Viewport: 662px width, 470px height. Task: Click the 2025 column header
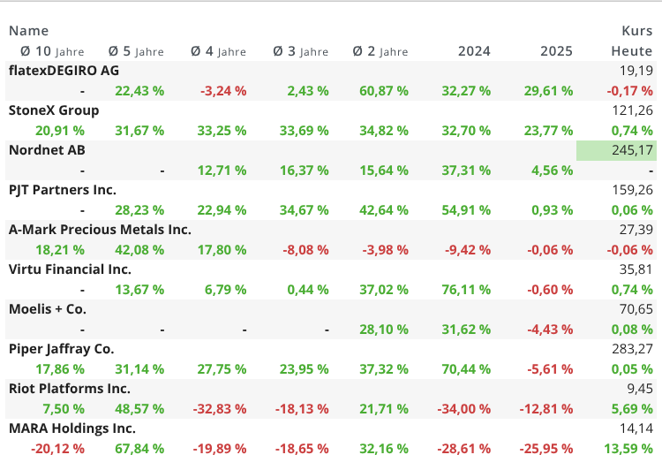[x=556, y=51]
